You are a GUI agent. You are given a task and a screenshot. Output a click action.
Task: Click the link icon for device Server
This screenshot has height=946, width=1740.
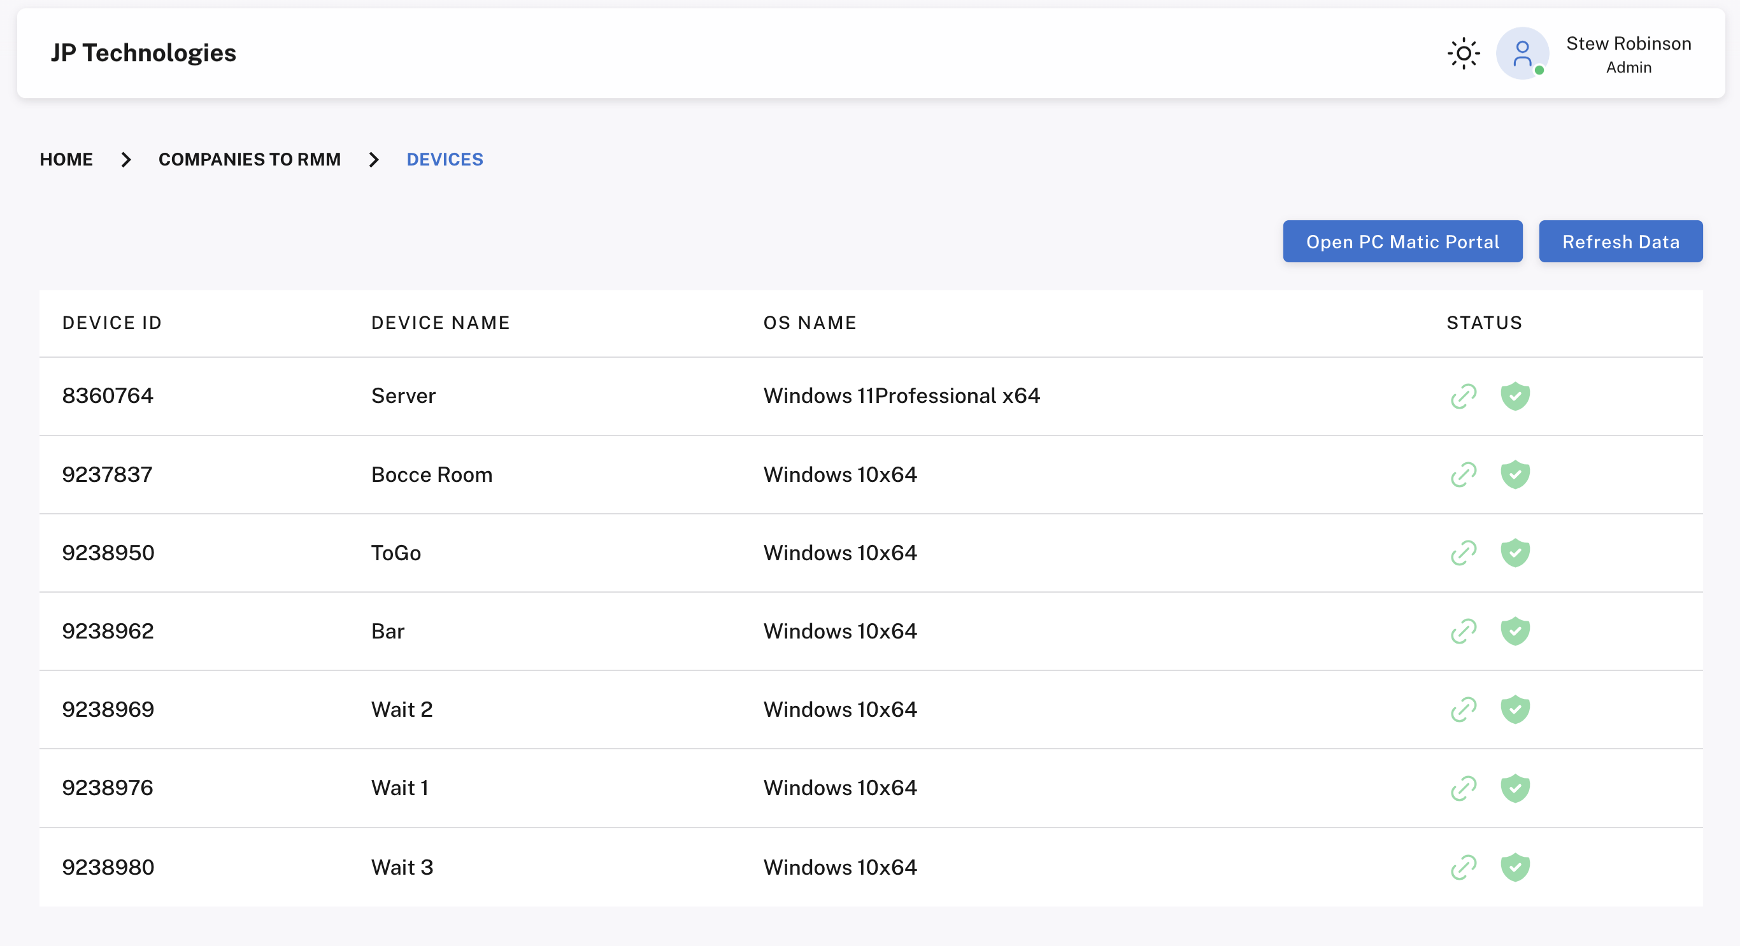1464,397
